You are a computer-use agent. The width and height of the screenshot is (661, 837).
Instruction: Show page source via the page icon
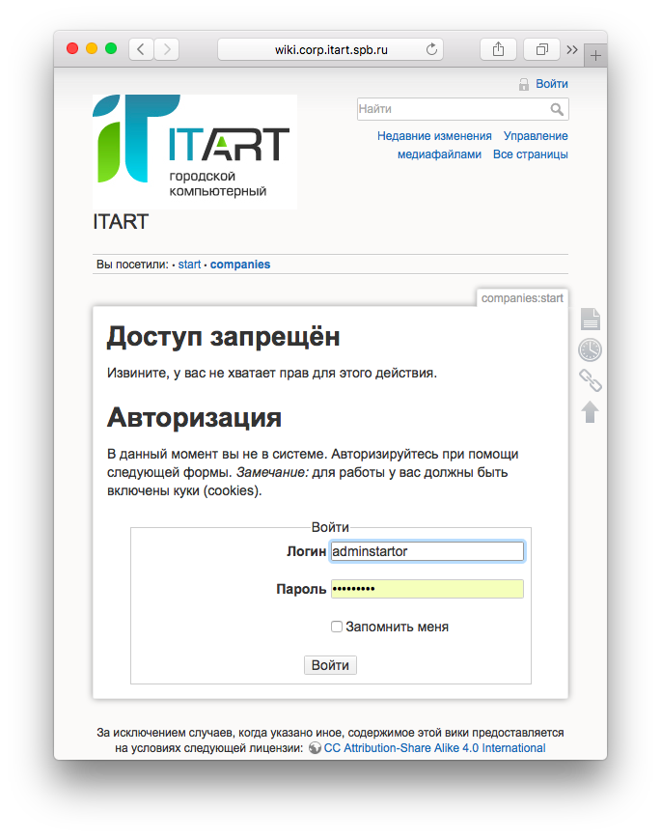(590, 319)
